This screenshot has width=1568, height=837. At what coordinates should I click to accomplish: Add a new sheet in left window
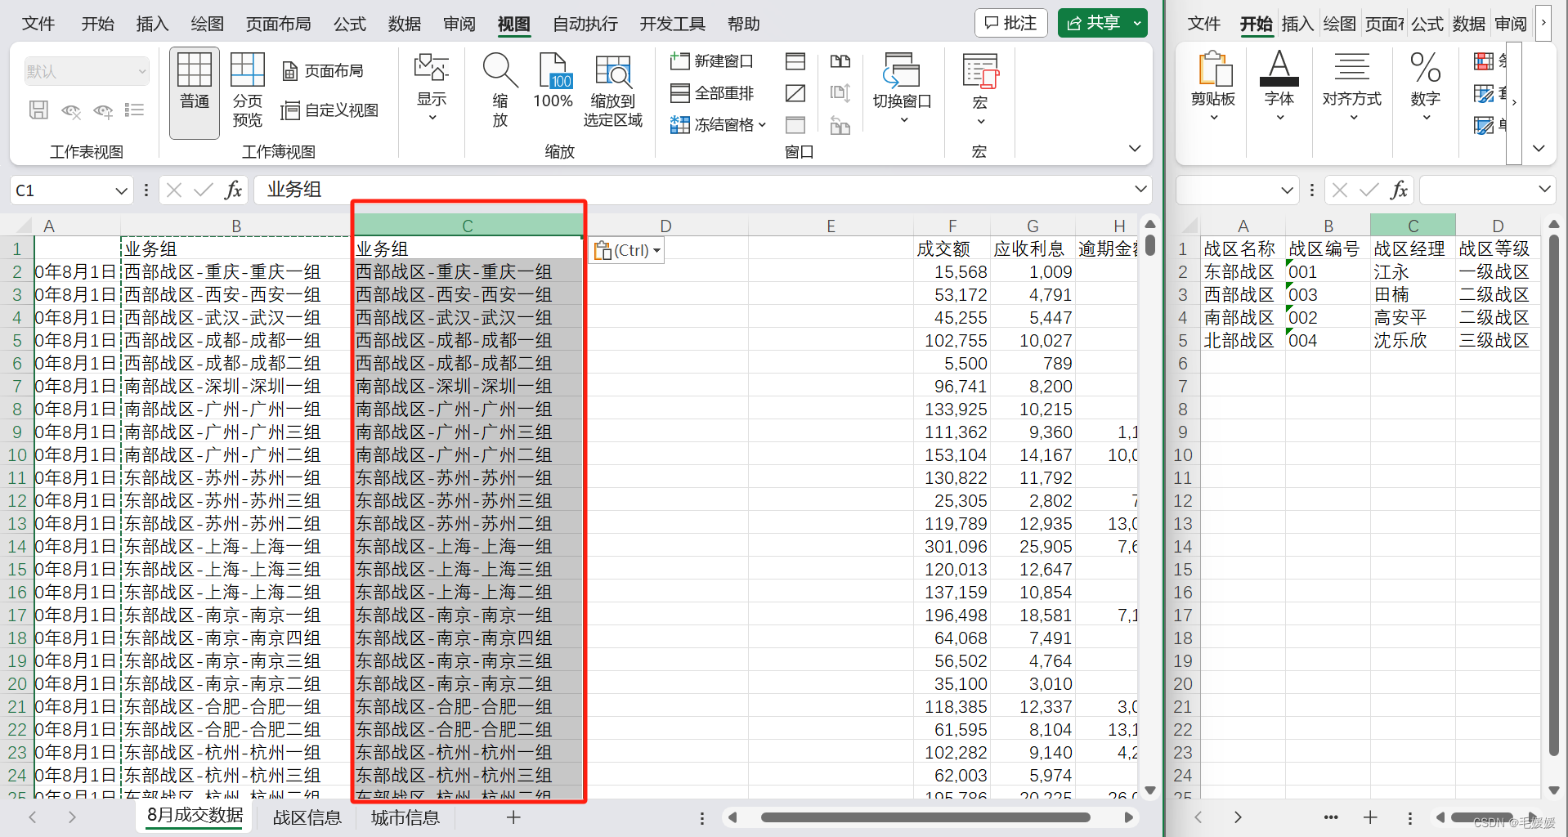pyautogui.click(x=513, y=817)
